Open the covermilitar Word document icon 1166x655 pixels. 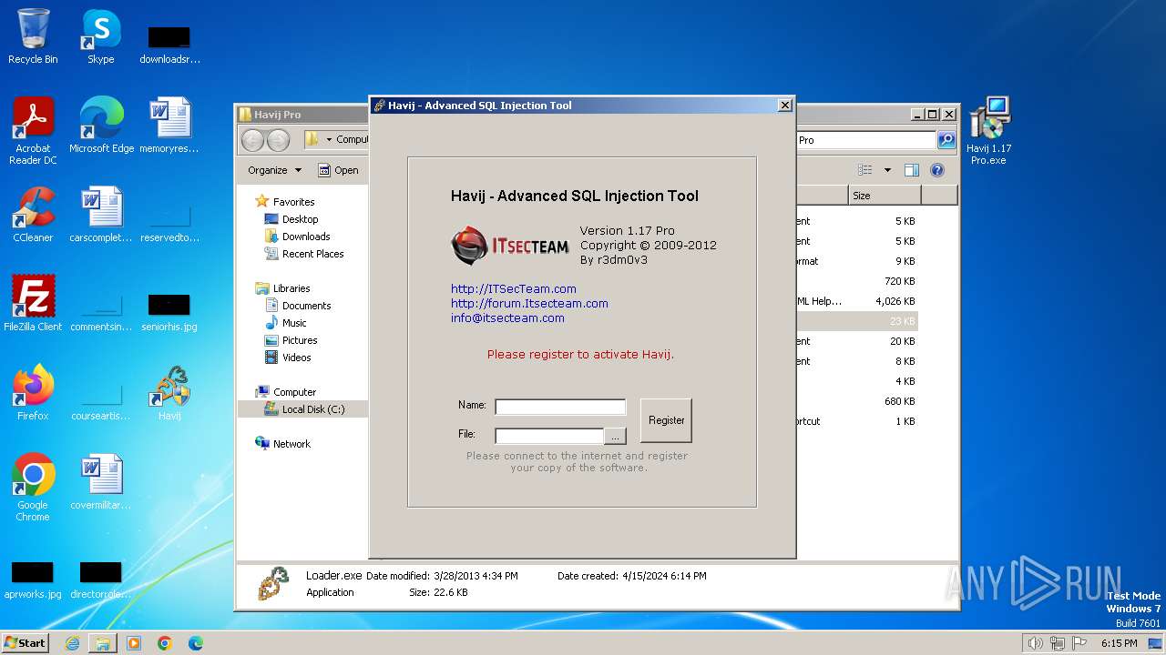point(101,481)
